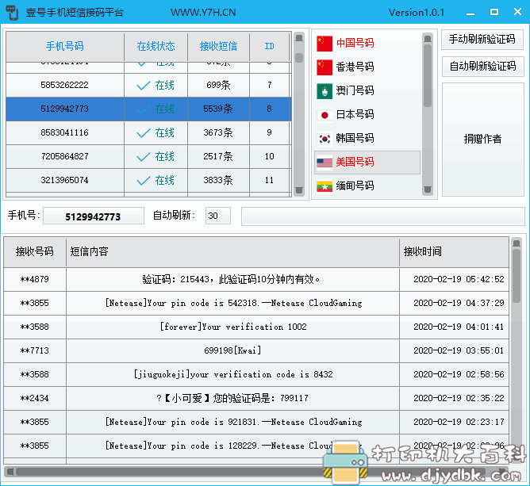Image resolution: width=530 pixels, height=486 pixels.
Task: Click SMS horizontal scrollbar left arrow
Action: (10, 472)
